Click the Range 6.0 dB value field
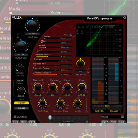The width and height of the screenshot is (138, 138). pyautogui.click(x=67, y=95)
